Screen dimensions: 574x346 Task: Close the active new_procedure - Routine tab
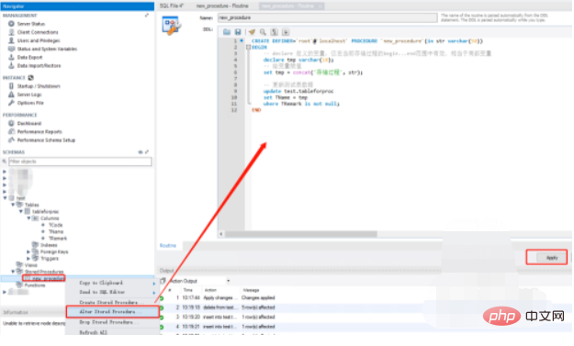[320, 6]
